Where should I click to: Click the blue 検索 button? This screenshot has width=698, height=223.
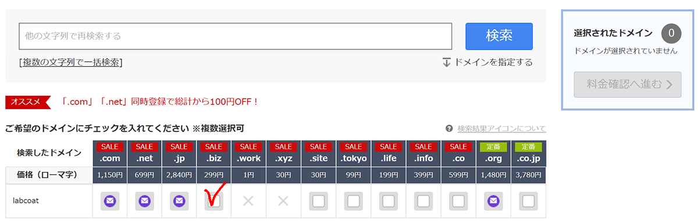499,37
